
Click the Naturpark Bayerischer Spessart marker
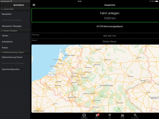pyautogui.click(x=101, y=96)
